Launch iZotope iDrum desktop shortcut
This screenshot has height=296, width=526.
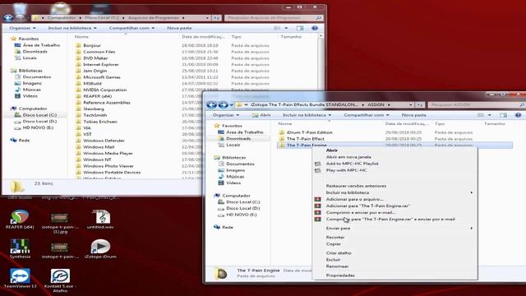(100, 248)
